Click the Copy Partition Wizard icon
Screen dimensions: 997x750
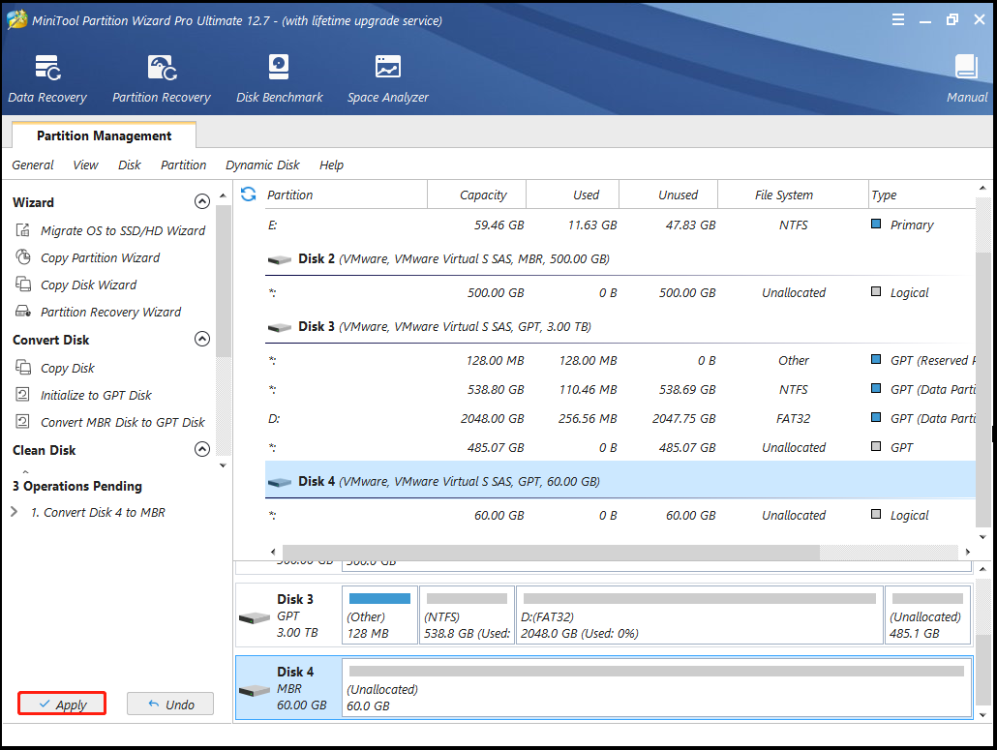(x=23, y=257)
